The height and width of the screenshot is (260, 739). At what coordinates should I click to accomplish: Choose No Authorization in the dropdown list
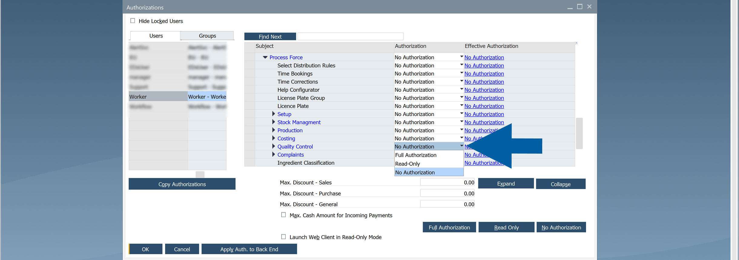pos(429,172)
